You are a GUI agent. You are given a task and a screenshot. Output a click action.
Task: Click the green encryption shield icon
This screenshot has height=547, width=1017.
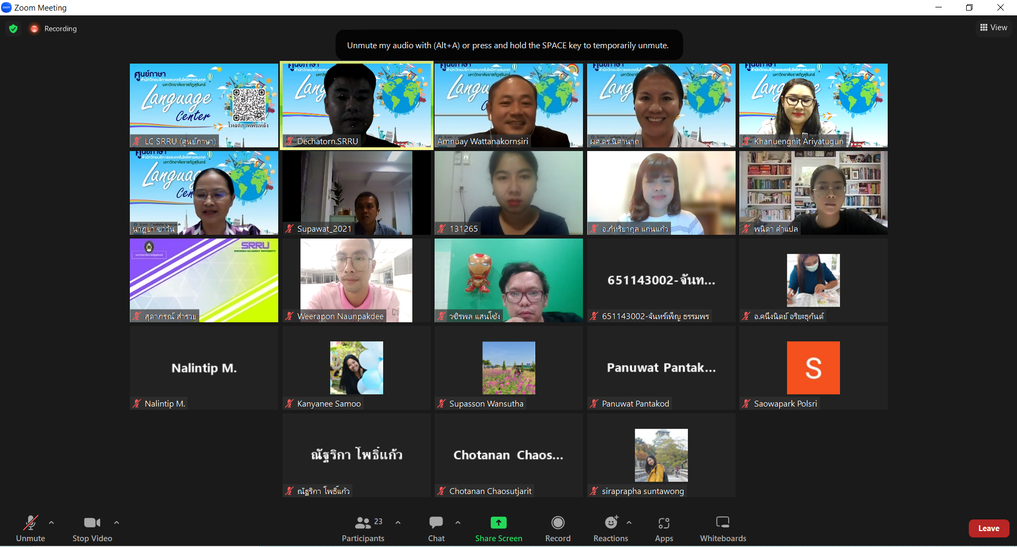coord(13,29)
